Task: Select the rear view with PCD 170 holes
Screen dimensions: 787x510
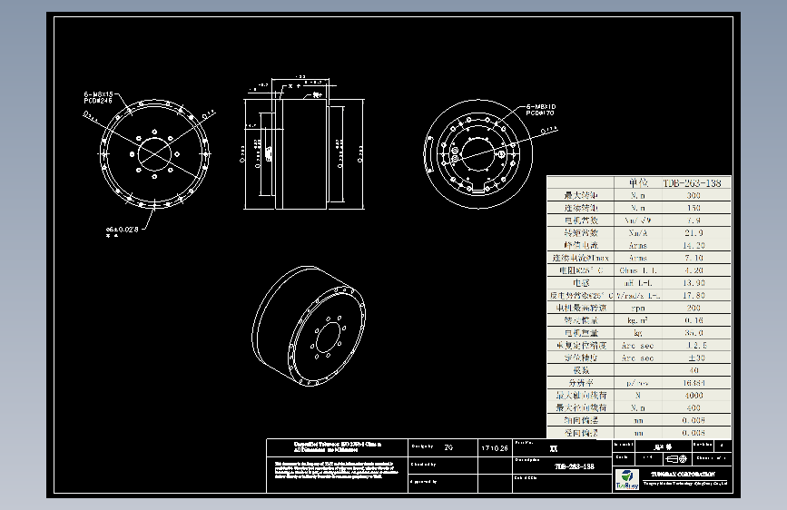Action: click(478, 153)
